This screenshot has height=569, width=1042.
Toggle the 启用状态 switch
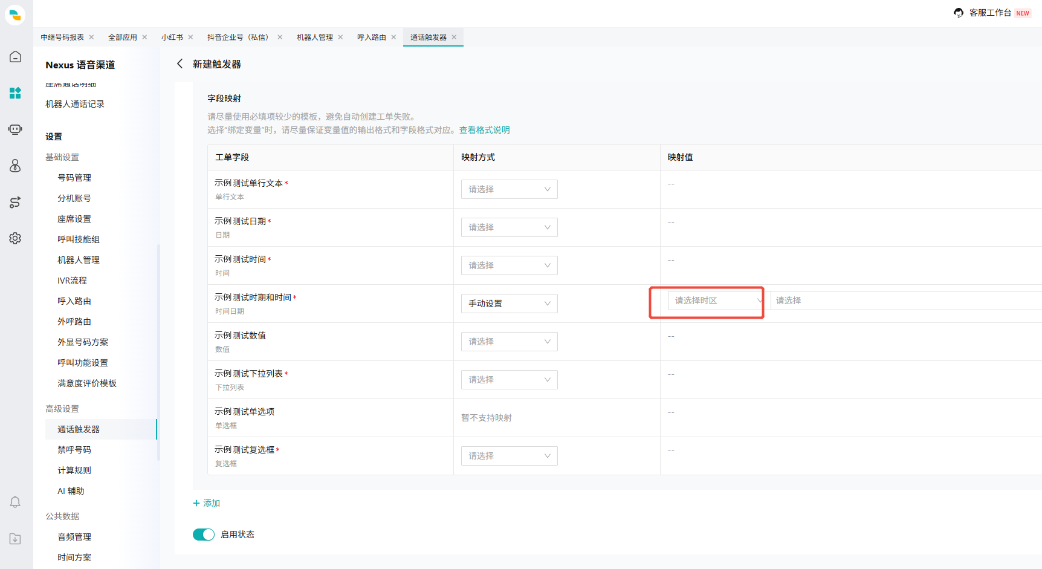point(204,535)
